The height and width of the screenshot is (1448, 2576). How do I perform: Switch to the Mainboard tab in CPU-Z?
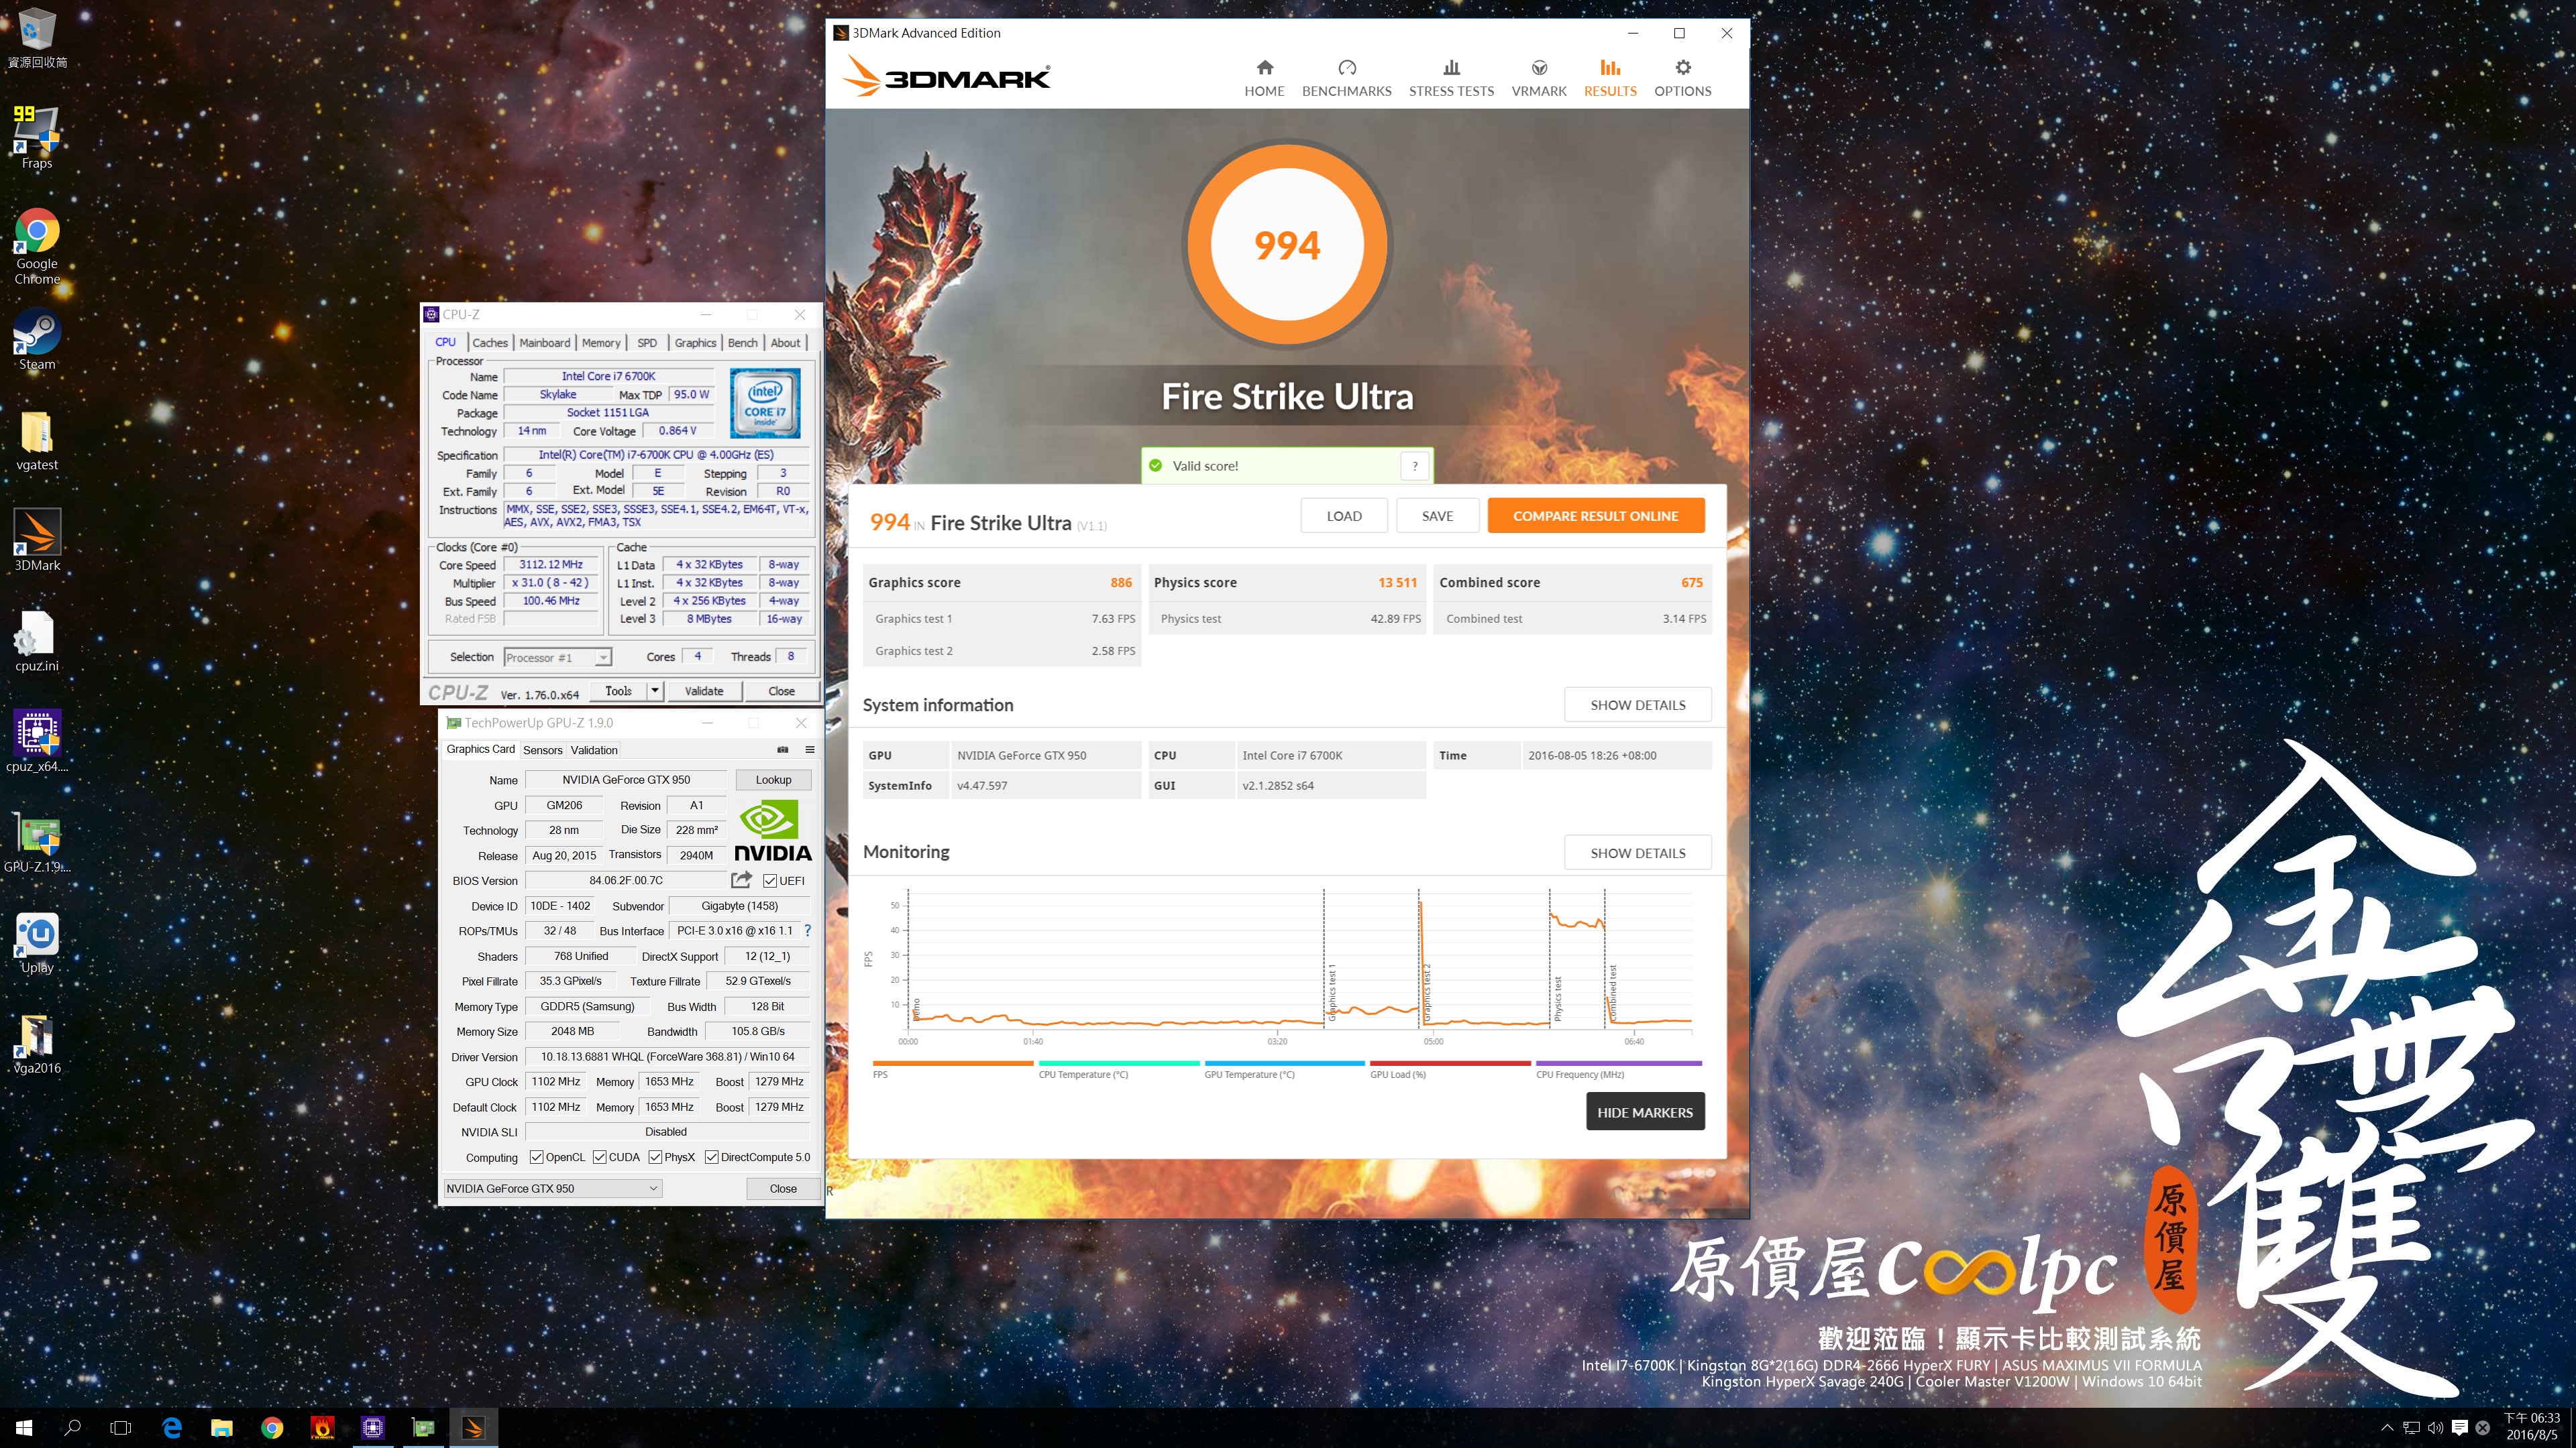(x=545, y=343)
